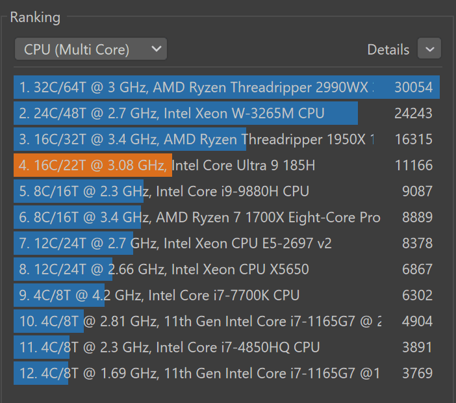Screen dimensions: 456x403
Task: Click the score 11166
Action: [414, 165]
